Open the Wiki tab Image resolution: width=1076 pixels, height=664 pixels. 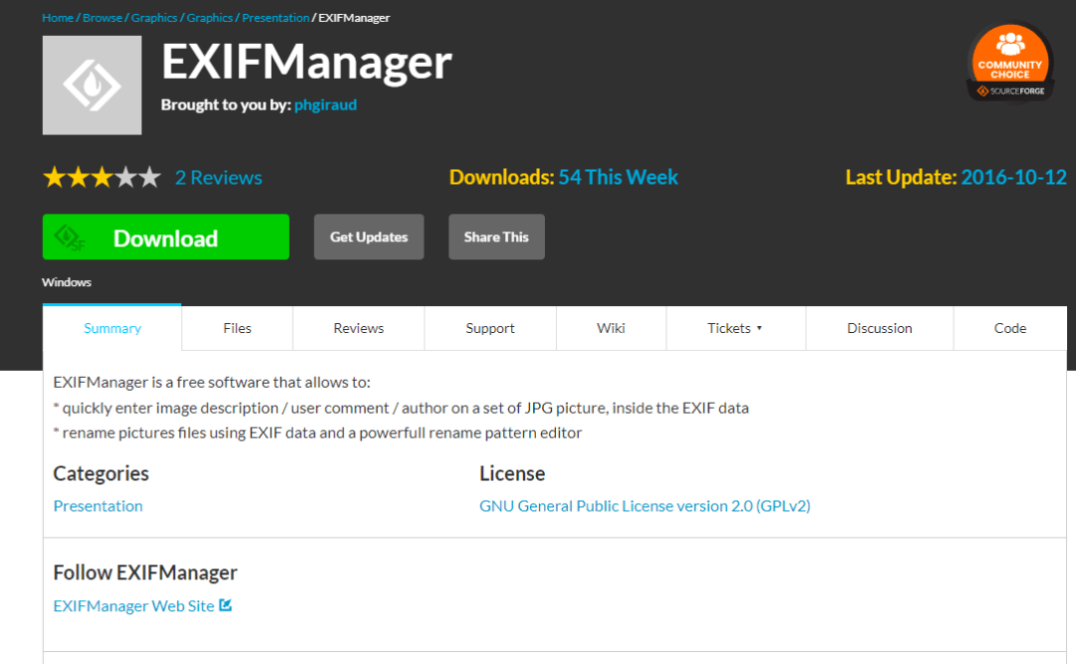click(x=611, y=328)
